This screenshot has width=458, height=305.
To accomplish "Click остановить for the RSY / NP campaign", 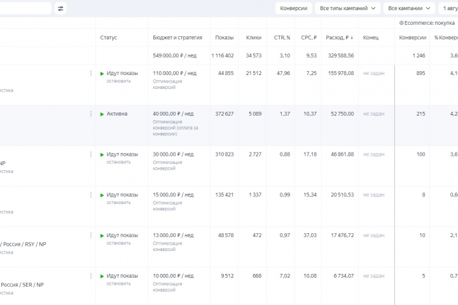I will click(x=118, y=243).
